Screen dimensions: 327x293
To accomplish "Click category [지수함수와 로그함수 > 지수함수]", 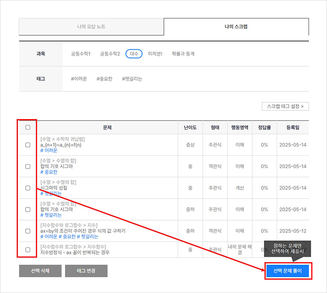I will pos(73,247).
